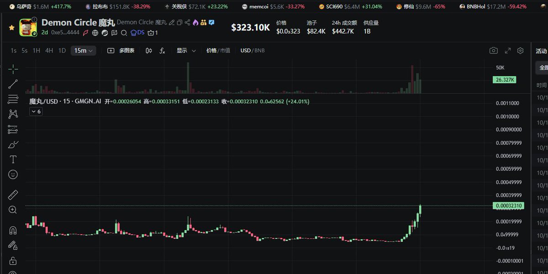Click ticker item 修仙 $9.6M

[x=421, y=7]
